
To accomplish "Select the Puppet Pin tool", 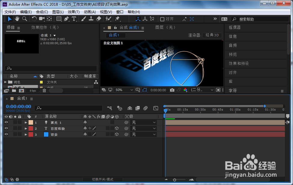I will click(118, 19).
